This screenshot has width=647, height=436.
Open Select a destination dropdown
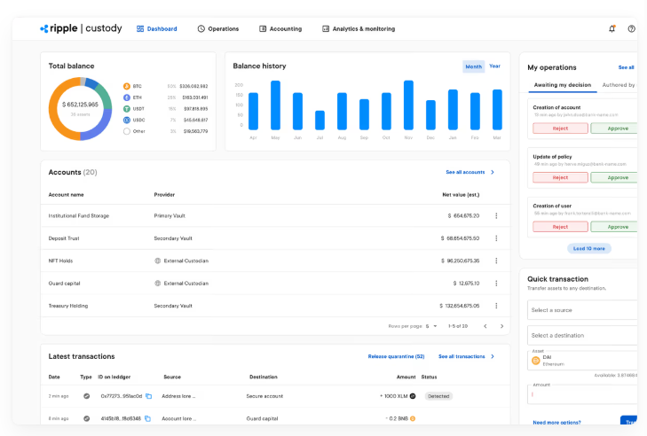pos(582,336)
